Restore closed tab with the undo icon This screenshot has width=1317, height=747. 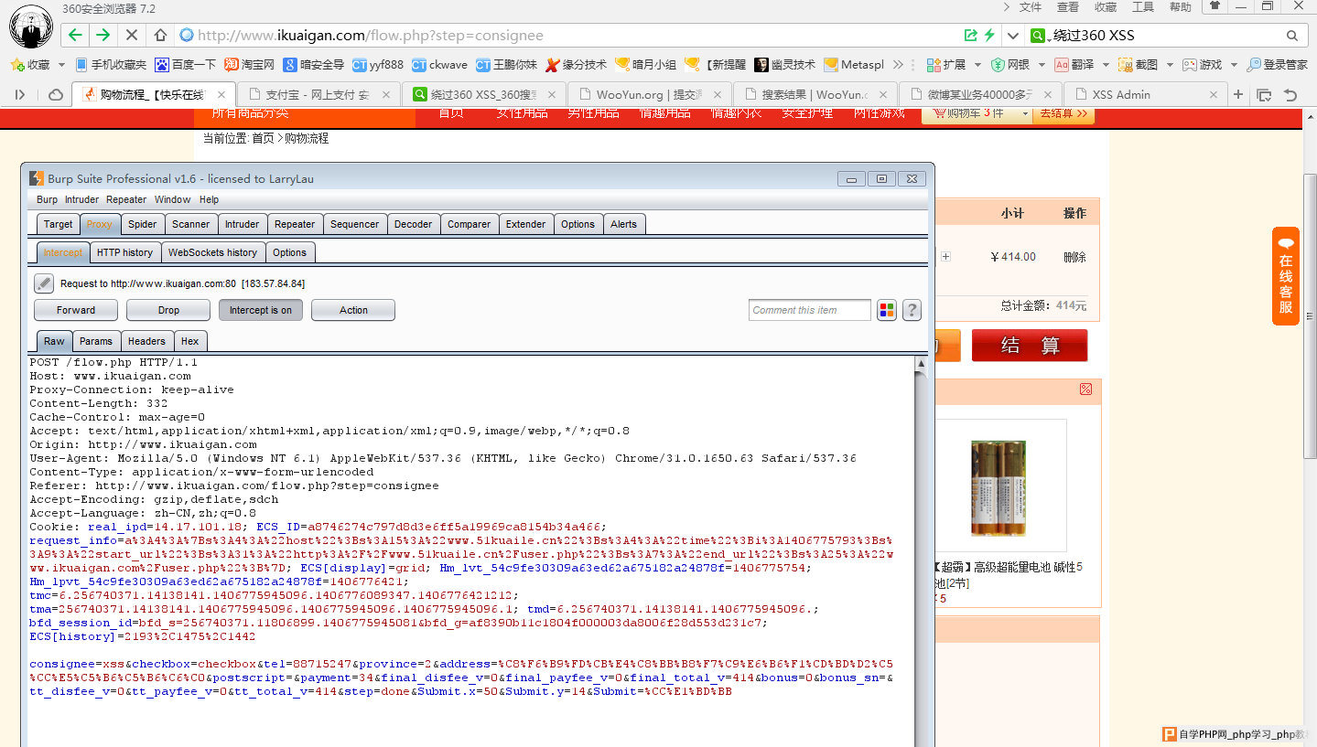coord(1290,94)
